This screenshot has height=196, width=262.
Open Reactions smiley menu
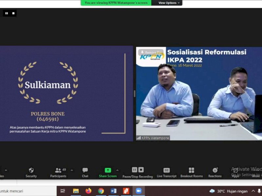(215, 172)
